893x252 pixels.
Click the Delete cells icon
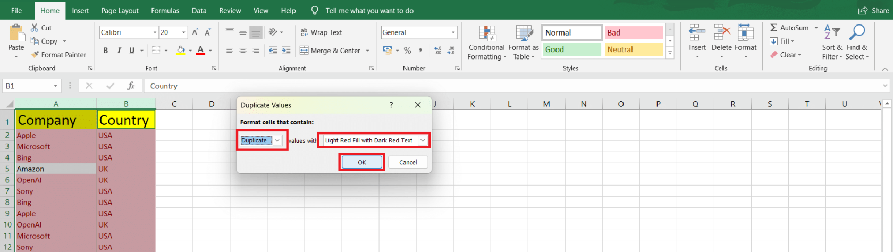(721, 33)
